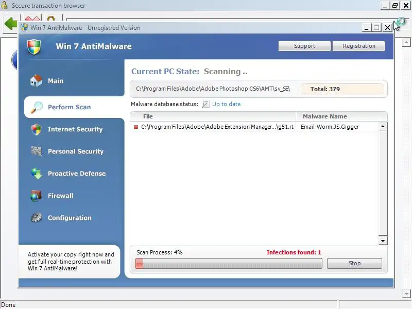Viewport: 412px width, 309px height.
Task: Restore the Secure transaction browser window
Action: [x=395, y=5]
